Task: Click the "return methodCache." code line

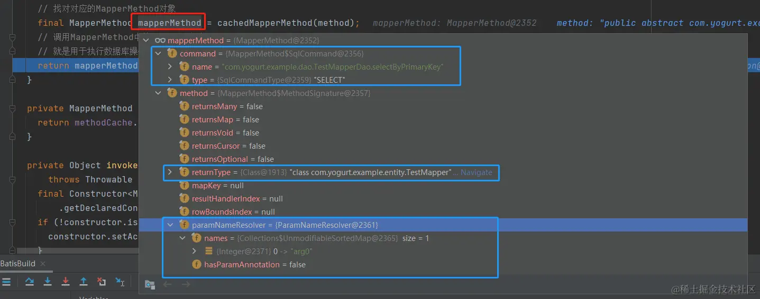Action: click(87, 122)
